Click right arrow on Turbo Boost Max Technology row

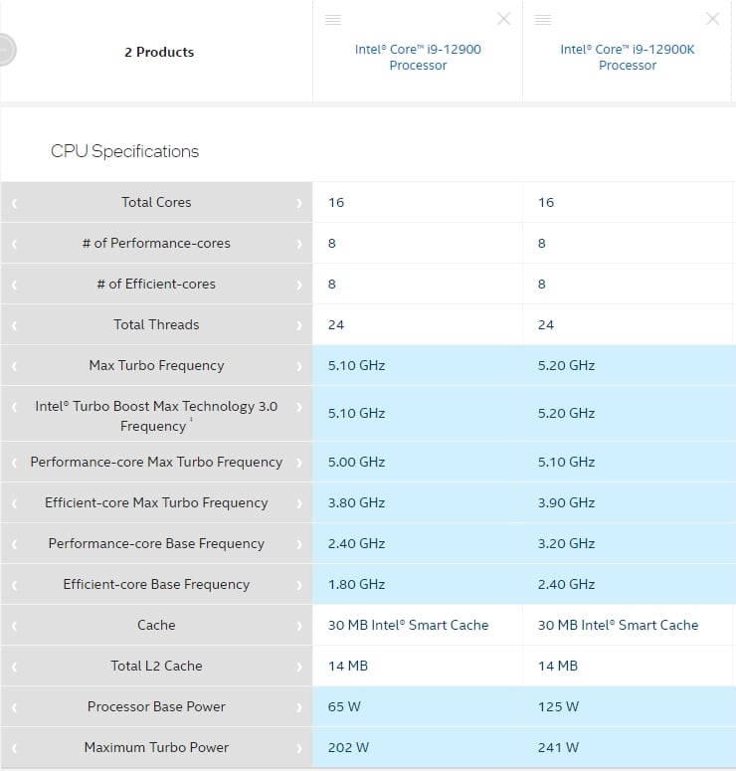[x=299, y=407]
